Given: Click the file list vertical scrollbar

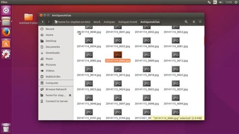Looking at the screenshot, I should tap(204, 41).
